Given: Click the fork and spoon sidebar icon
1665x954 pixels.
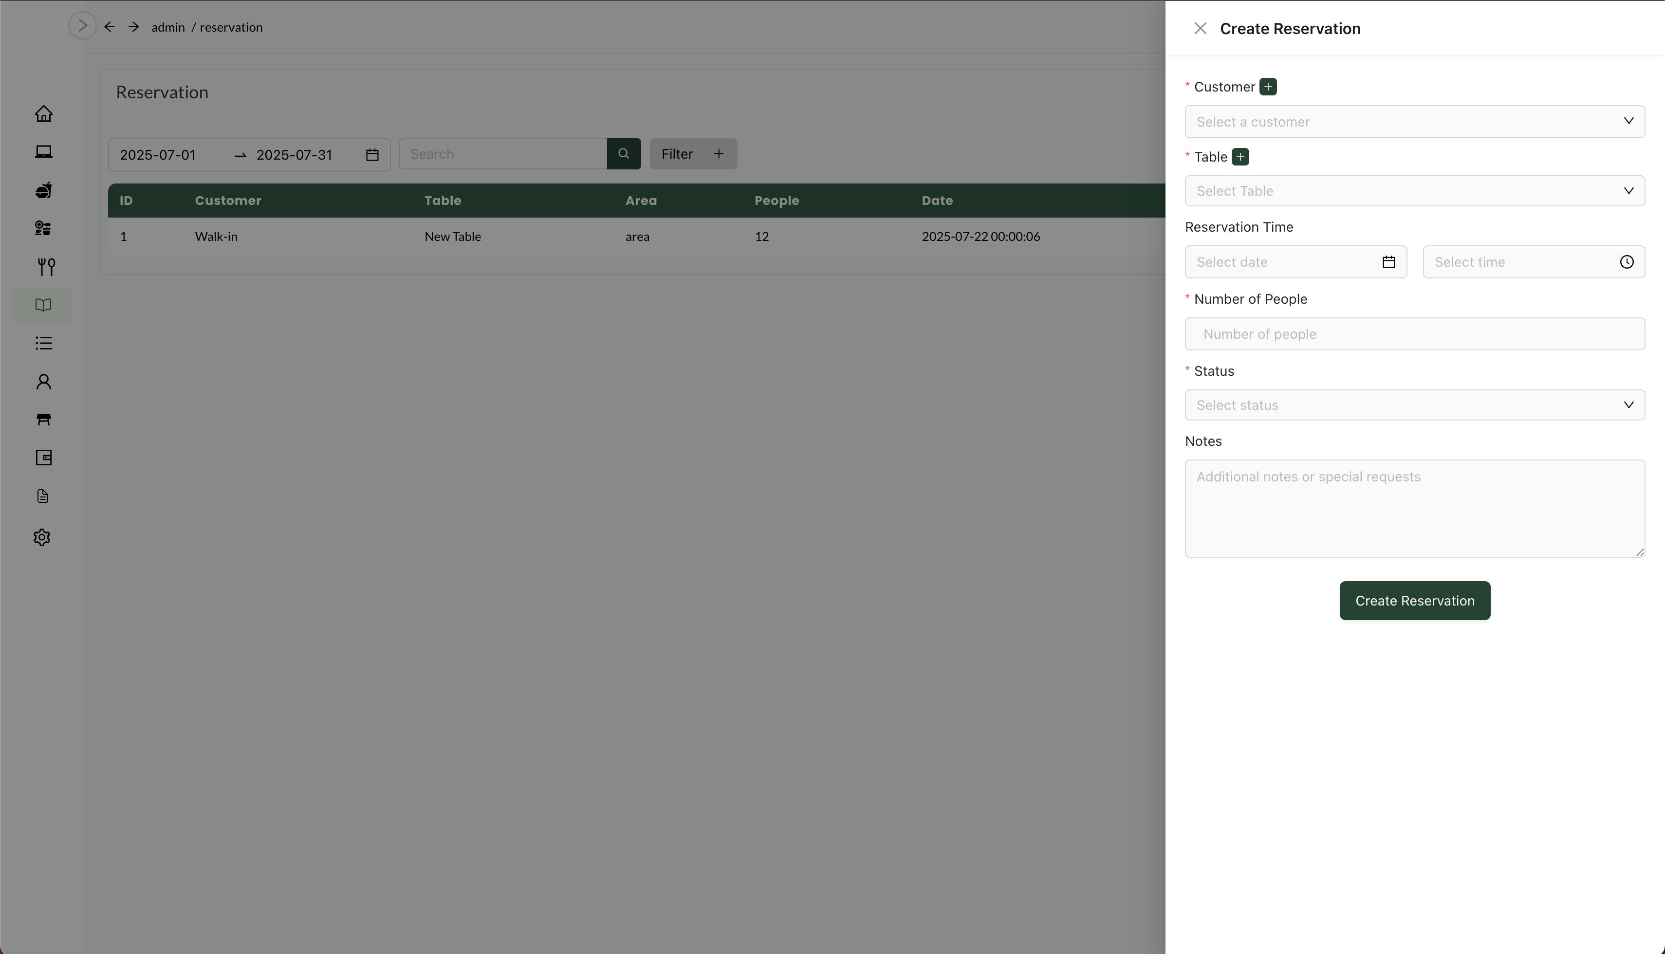Looking at the screenshot, I should tap(46, 267).
